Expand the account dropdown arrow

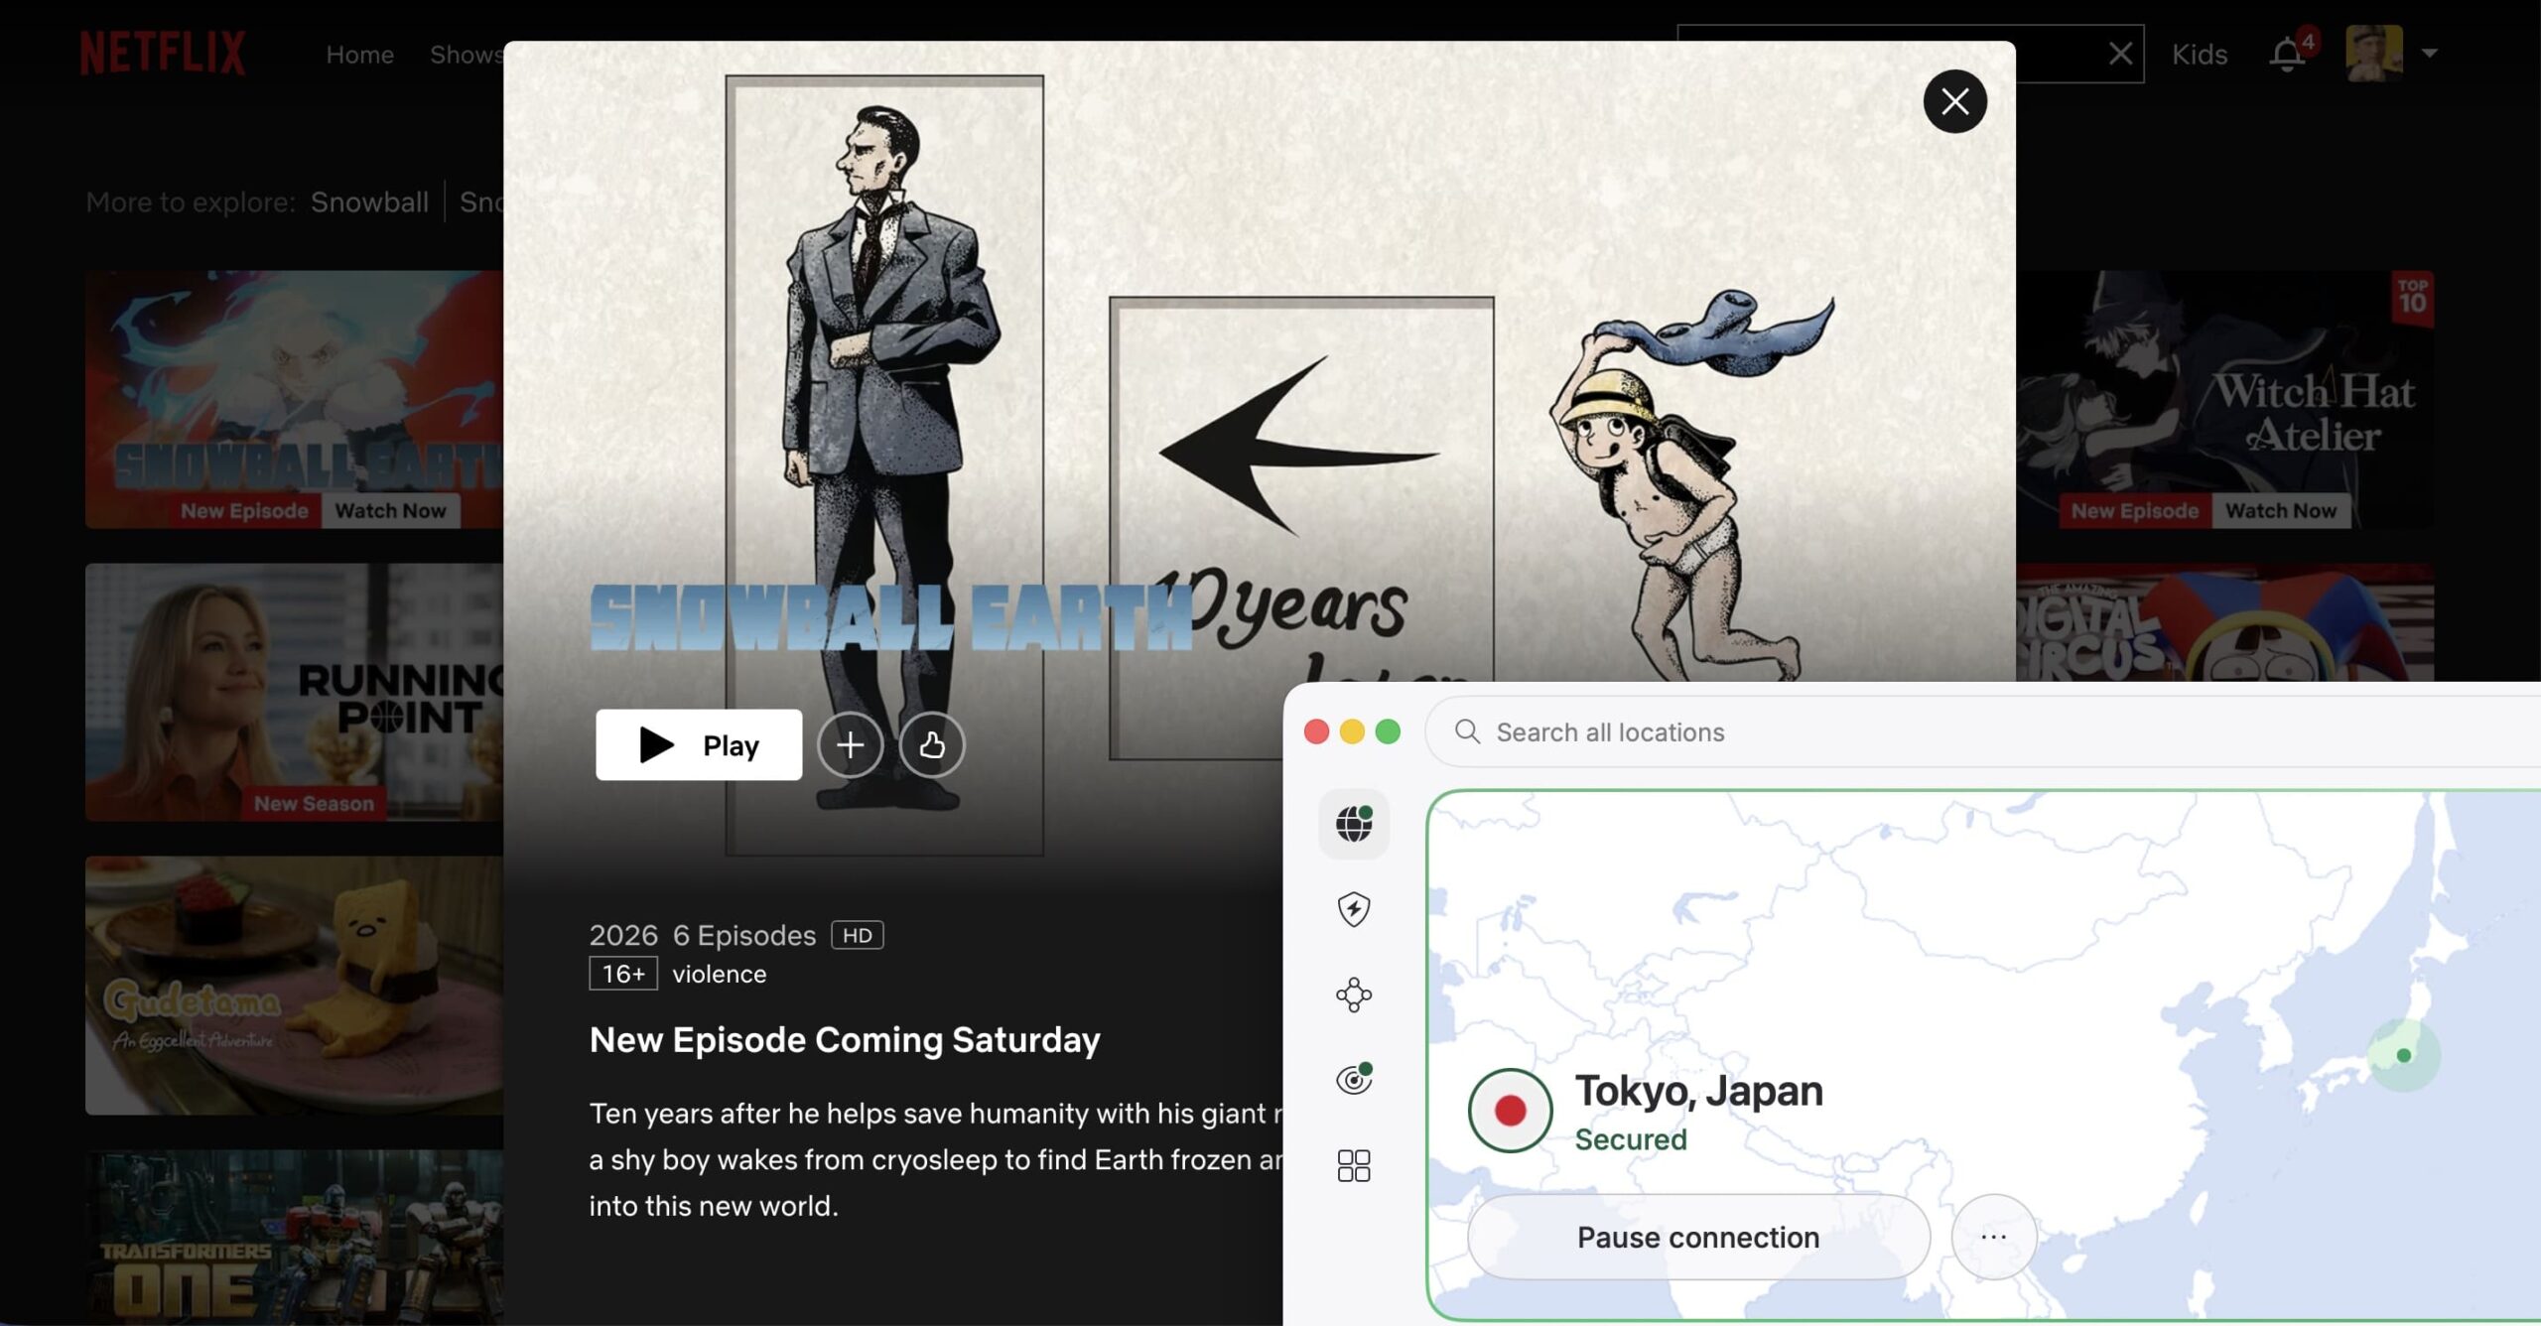2429,54
